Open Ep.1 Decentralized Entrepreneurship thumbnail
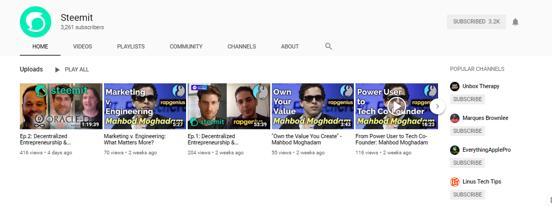 [229, 106]
